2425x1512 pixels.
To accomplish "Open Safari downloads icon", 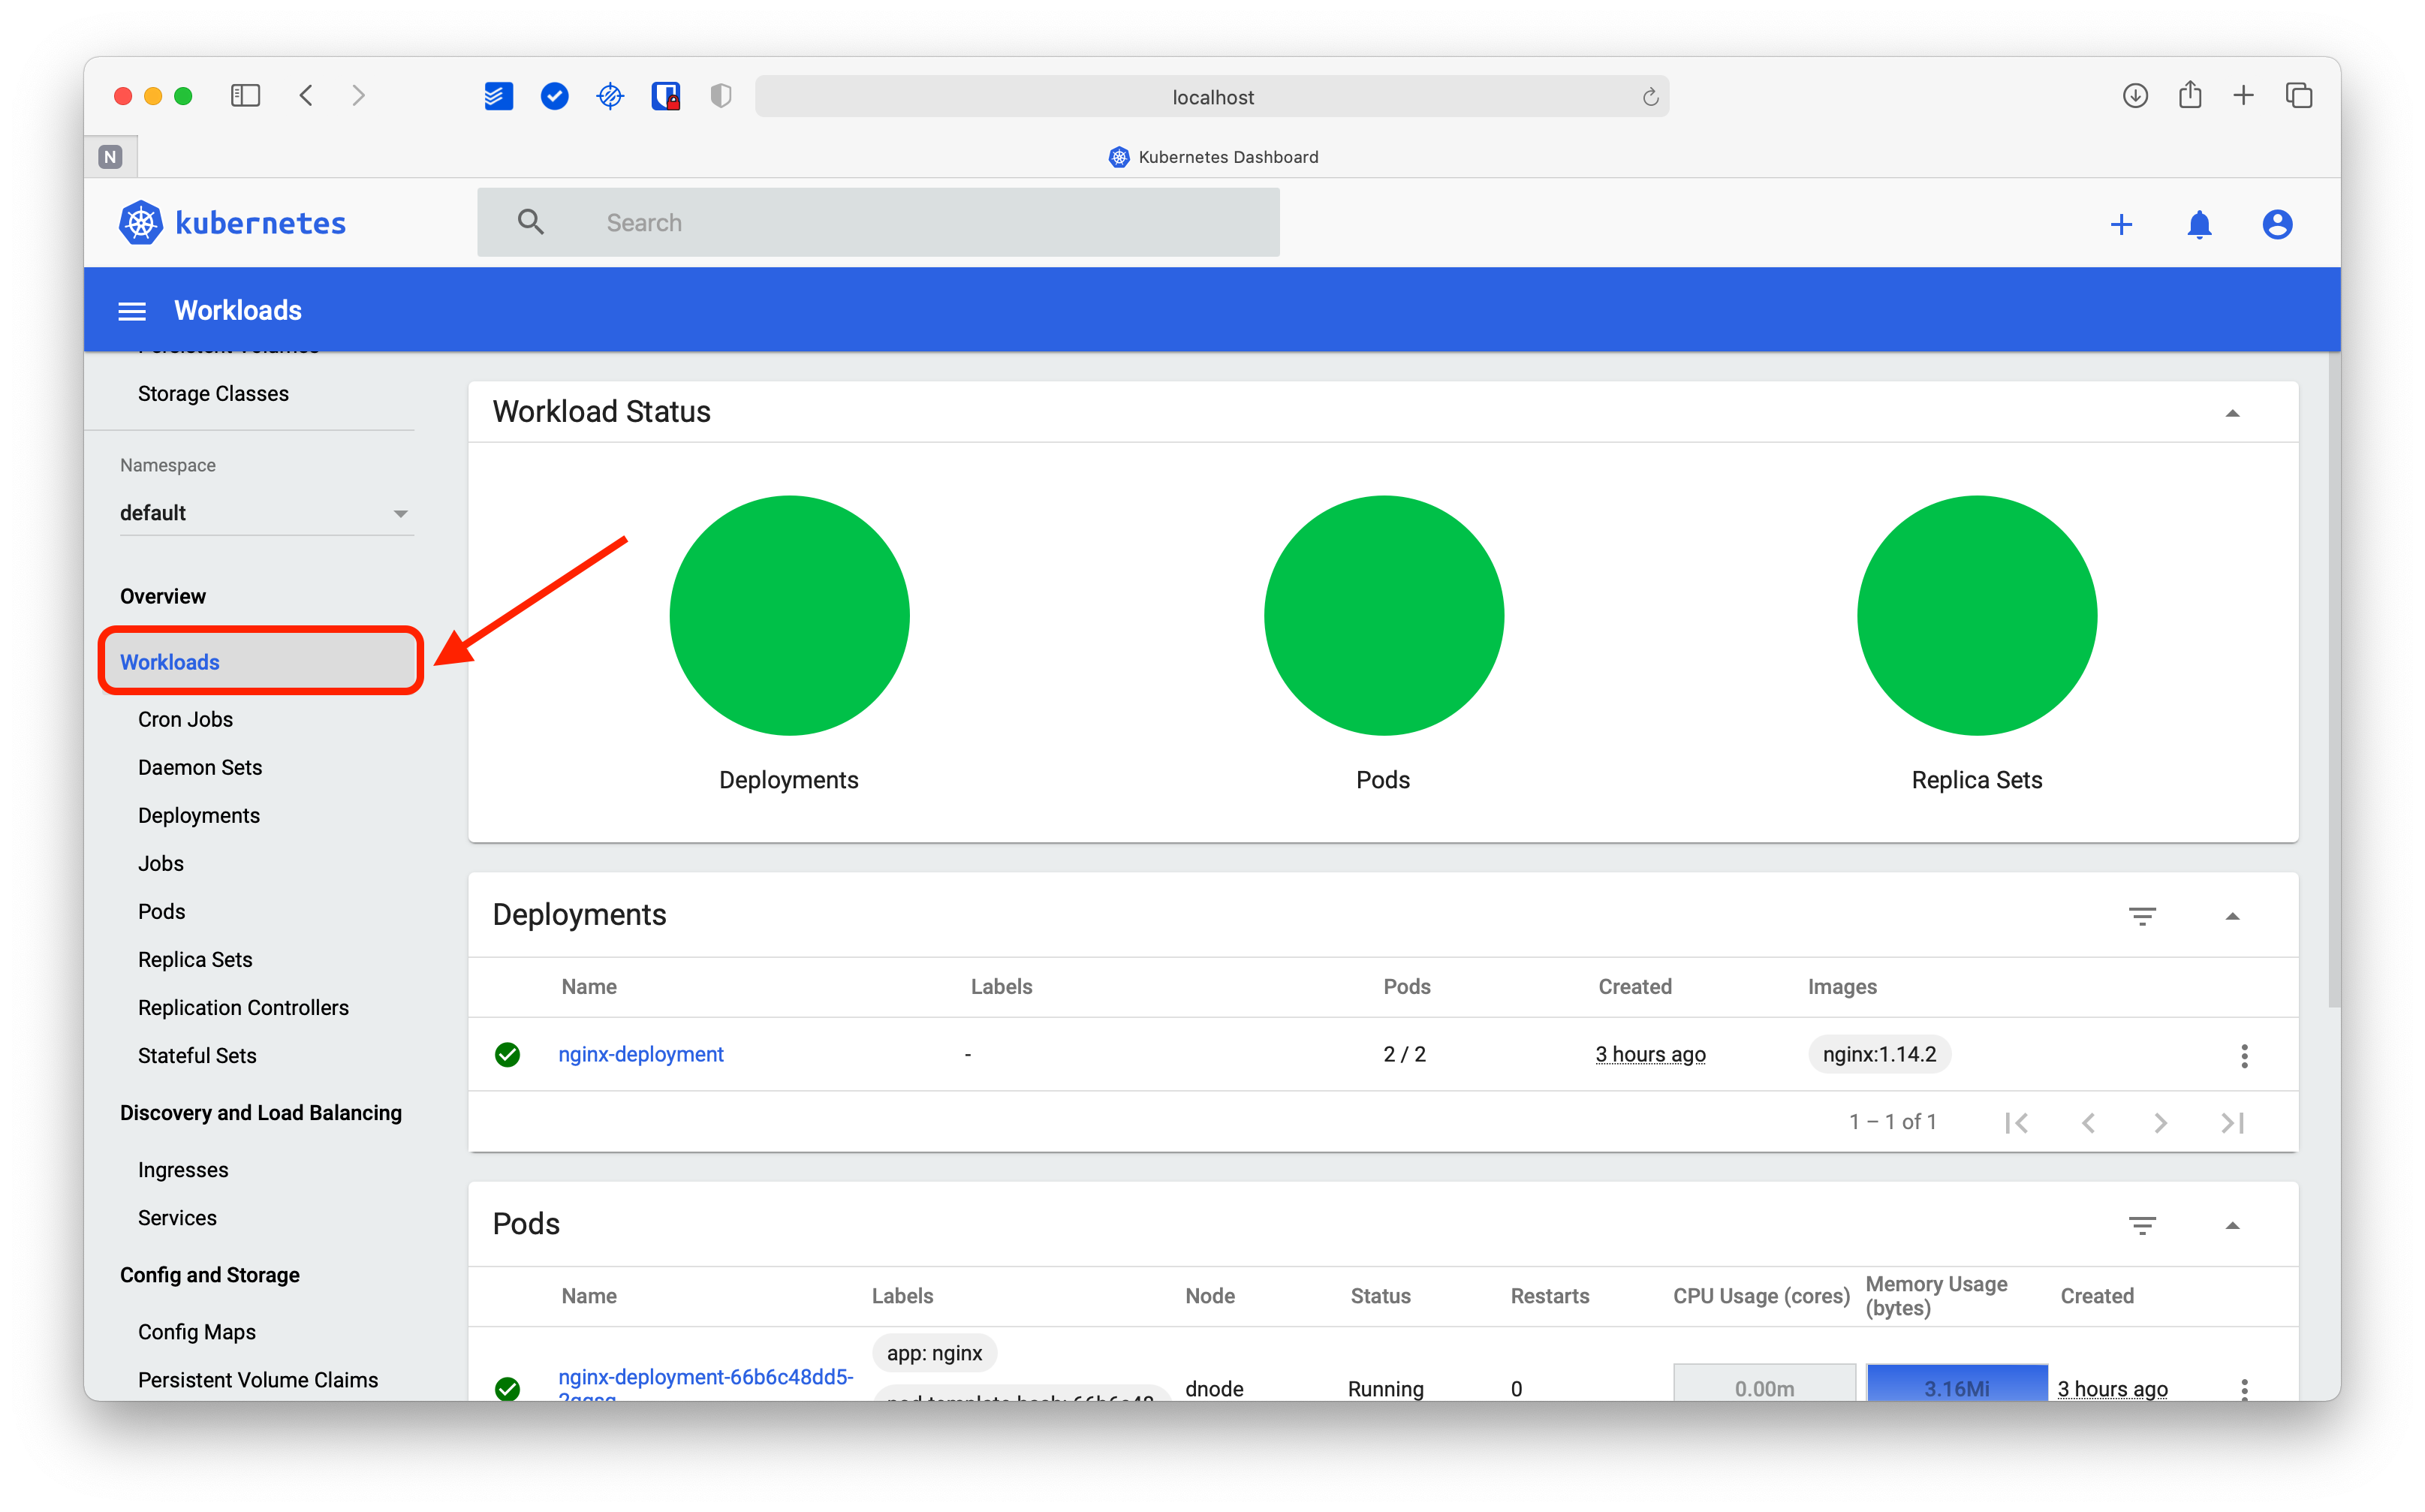I will (x=2135, y=96).
